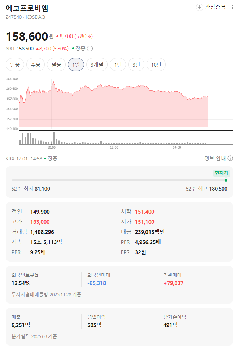Select the 월봉 chart tab
The height and width of the screenshot is (347, 235).
tap(56, 64)
